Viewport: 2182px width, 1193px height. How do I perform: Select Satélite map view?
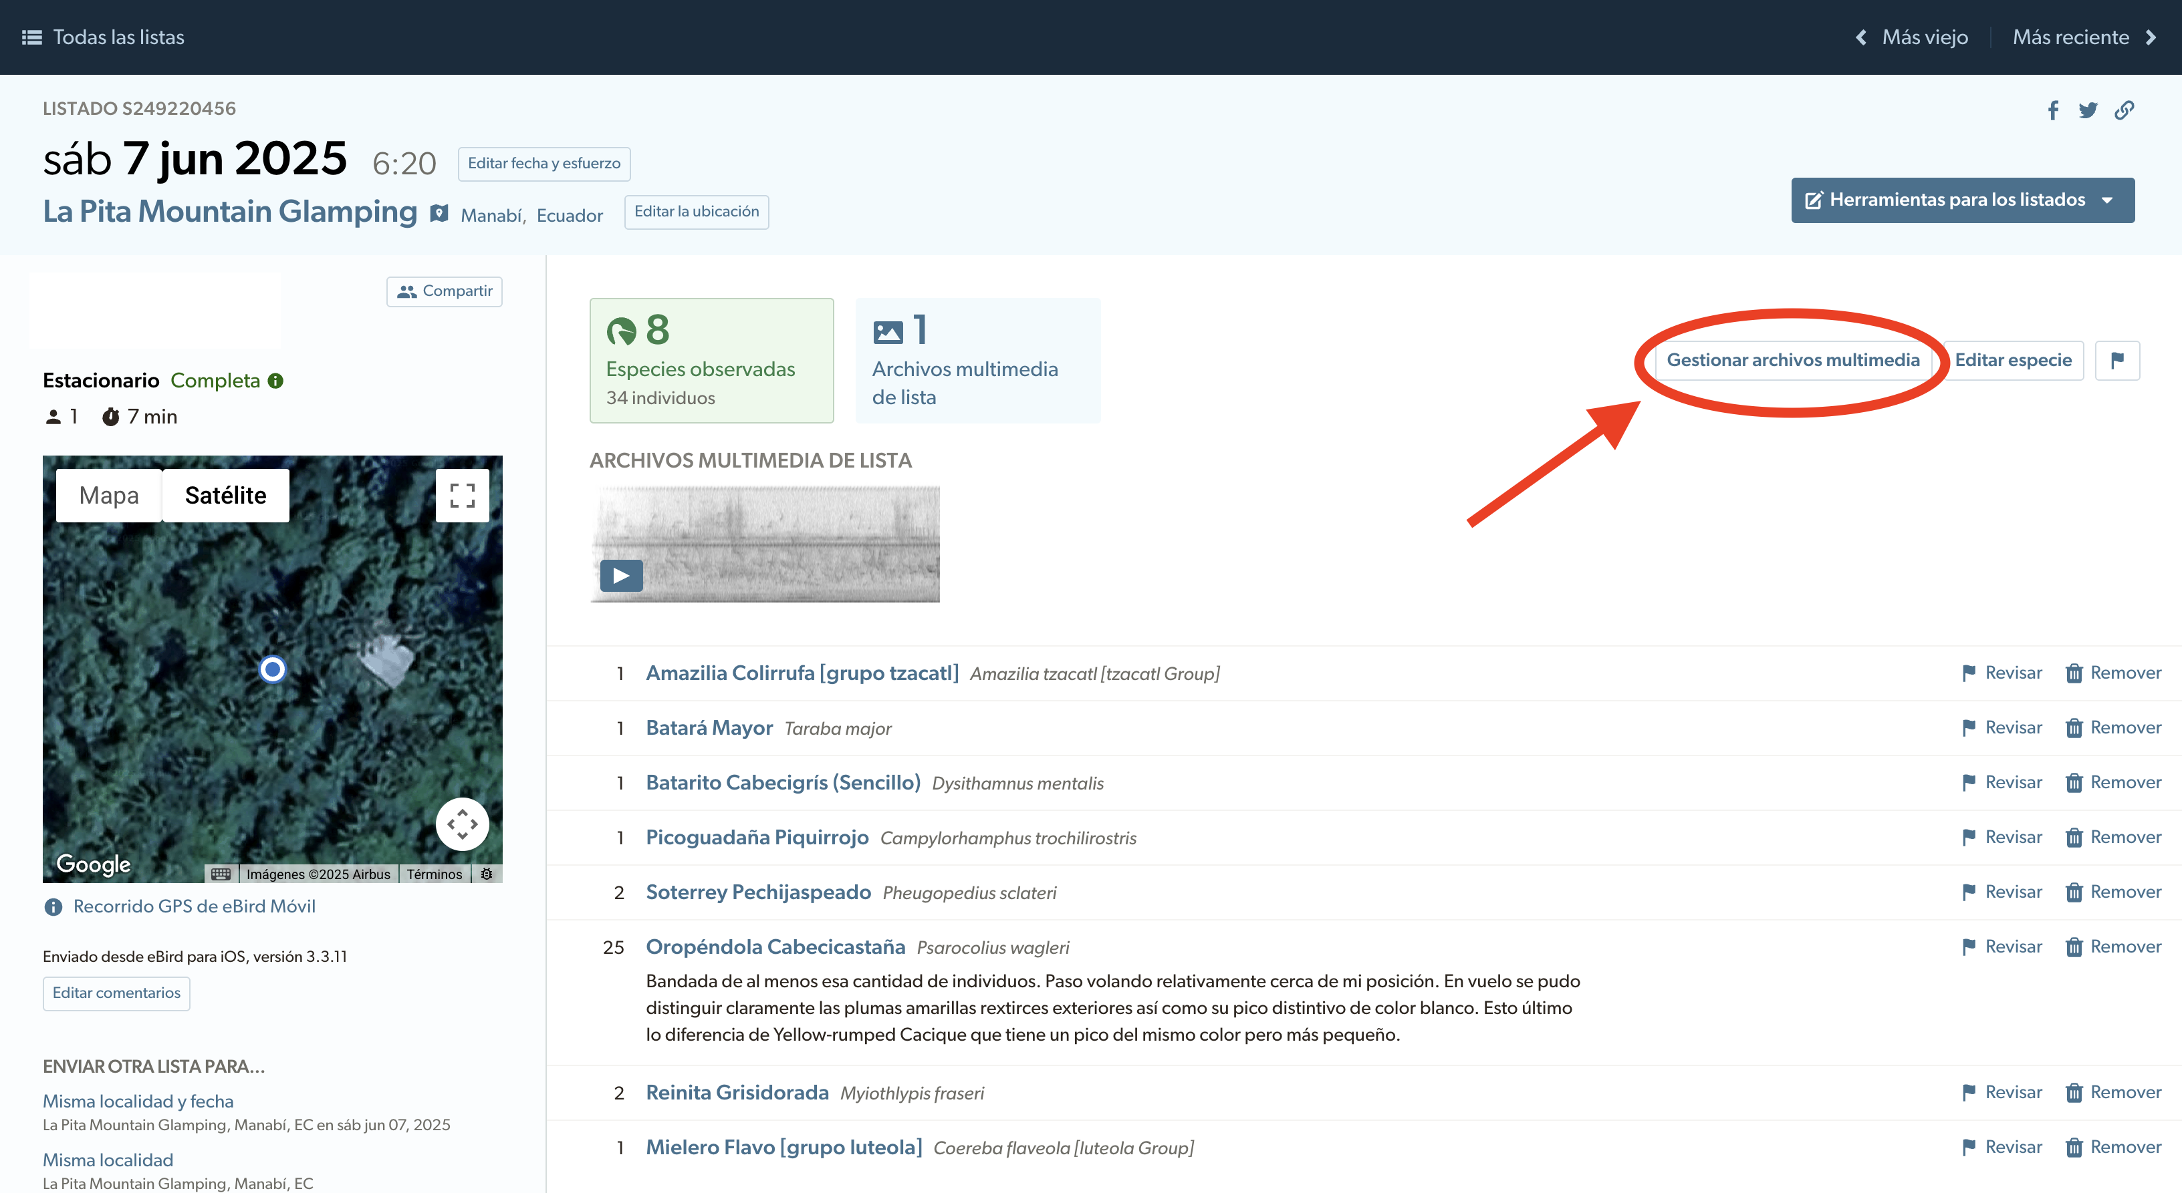coord(225,496)
